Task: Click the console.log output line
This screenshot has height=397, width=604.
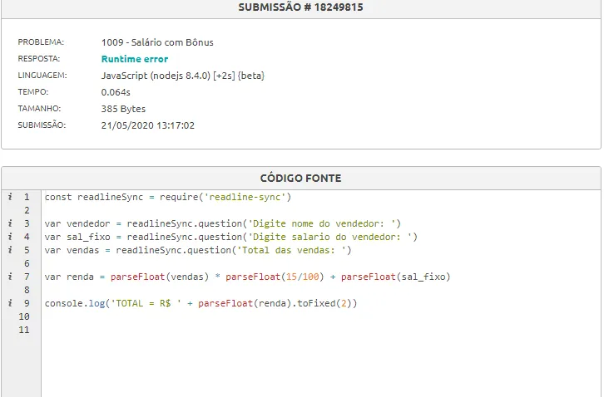Action: tap(201, 303)
